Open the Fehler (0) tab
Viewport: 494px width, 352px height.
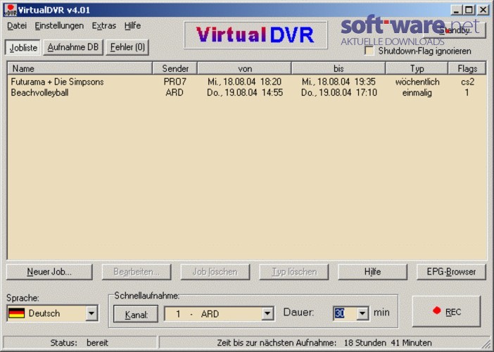(x=127, y=47)
